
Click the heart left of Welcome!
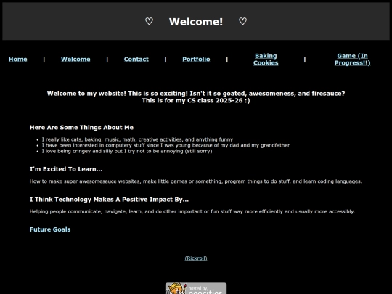[150, 22]
